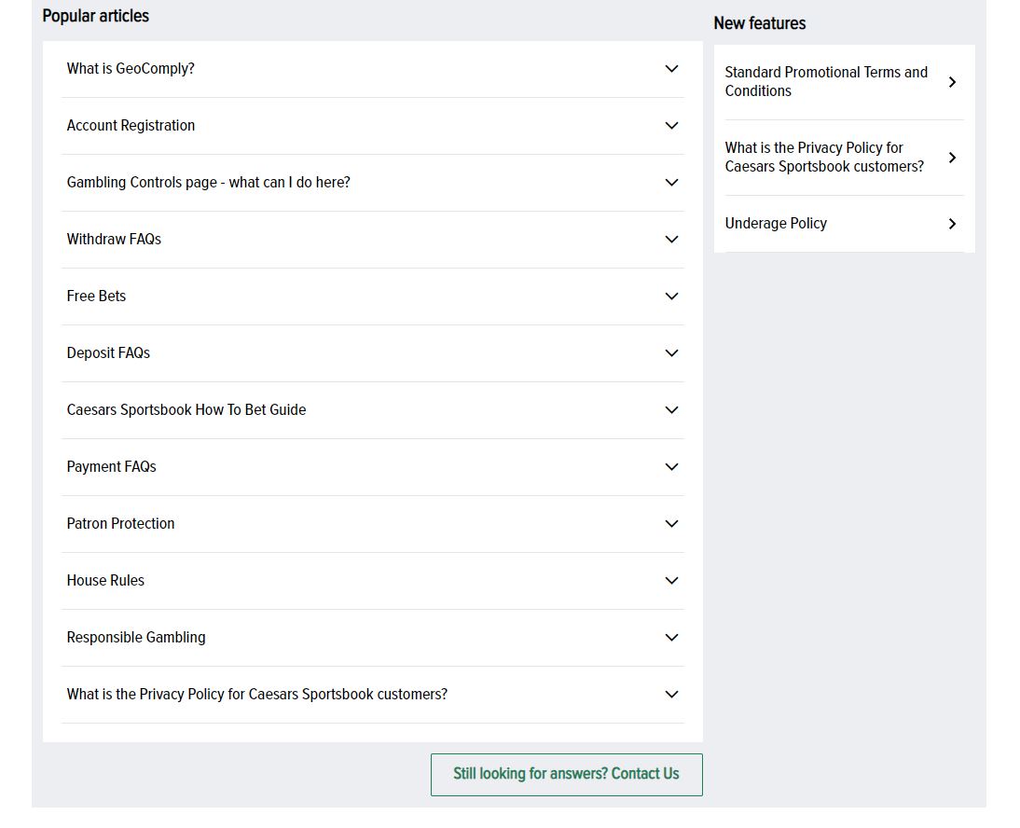Expand the Privacy Policy chevron in Popular articles

(671, 695)
